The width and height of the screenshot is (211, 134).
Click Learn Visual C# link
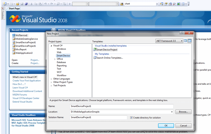pyautogui.click(x=20, y=88)
